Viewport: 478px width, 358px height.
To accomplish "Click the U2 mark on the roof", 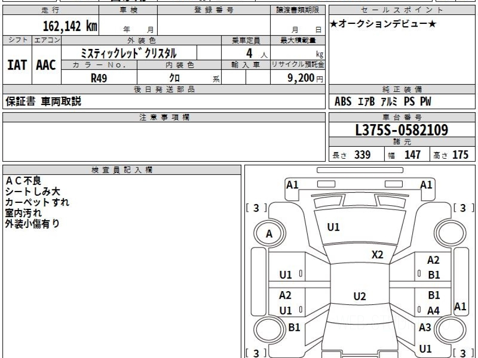I will 359,296.
